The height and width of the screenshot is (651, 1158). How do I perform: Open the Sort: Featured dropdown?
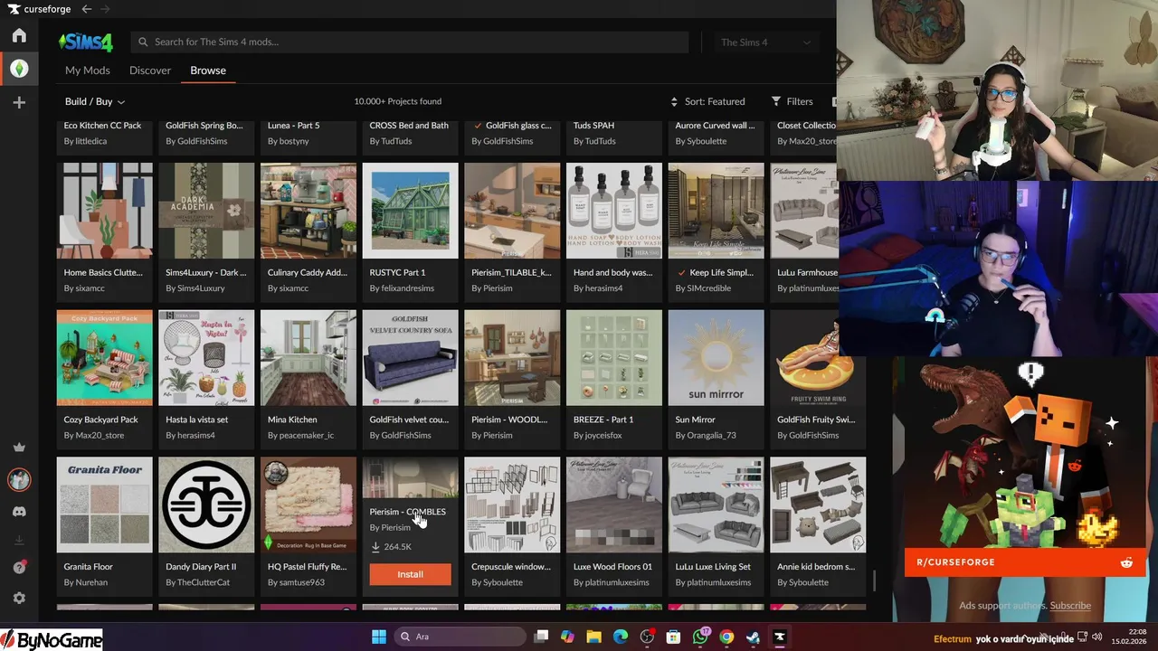coord(707,101)
